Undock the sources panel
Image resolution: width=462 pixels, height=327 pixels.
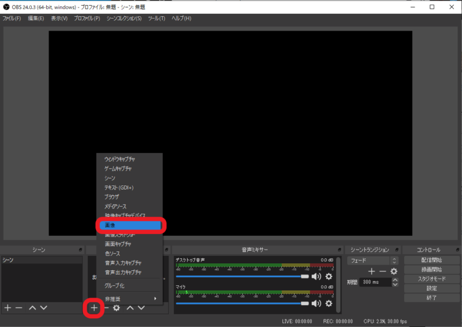click(x=166, y=250)
